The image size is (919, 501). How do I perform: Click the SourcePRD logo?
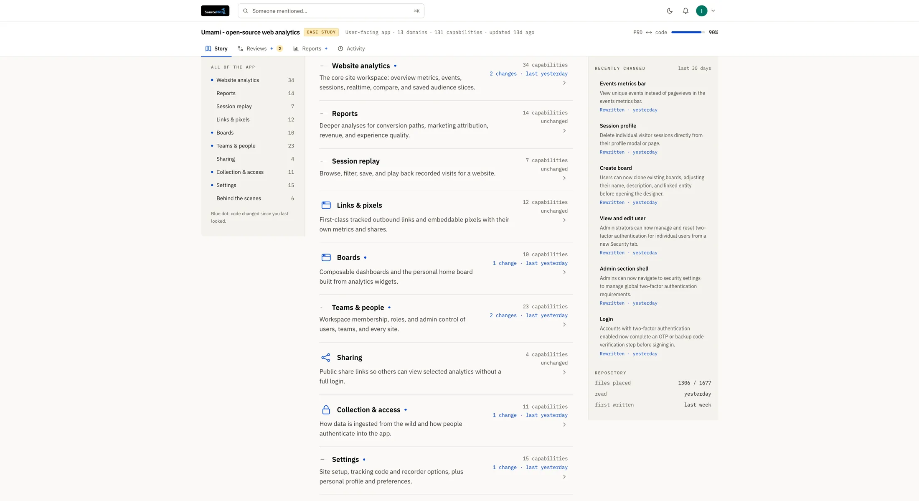(x=215, y=11)
